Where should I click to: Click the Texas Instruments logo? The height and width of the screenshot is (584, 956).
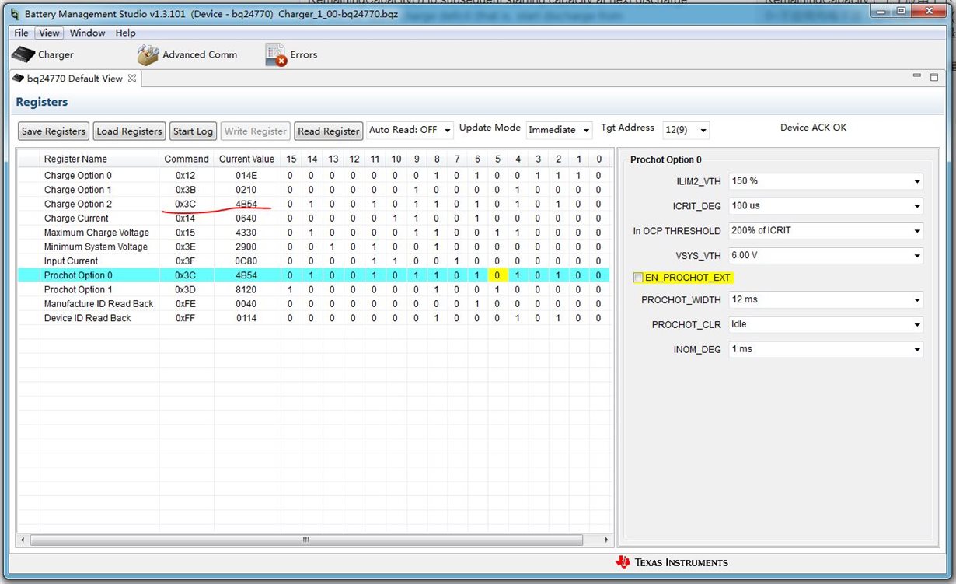pos(672,562)
